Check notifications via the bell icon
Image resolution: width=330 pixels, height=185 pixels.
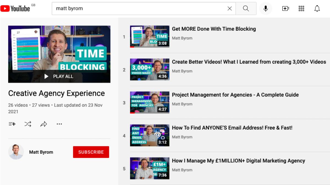pos(317,8)
